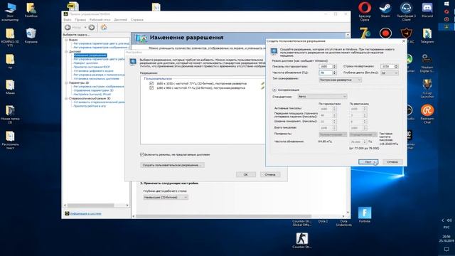Screen dimensions: 455x256
Task: Open the Telegram desktop icon
Action: coord(427,36)
